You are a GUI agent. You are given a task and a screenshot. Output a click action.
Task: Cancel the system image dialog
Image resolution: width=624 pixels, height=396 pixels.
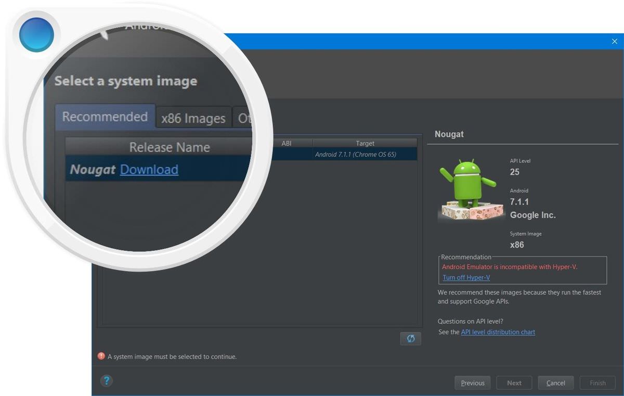click(x=556, y=383)
